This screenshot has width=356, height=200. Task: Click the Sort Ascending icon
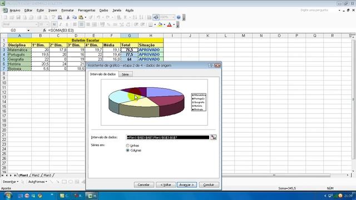tap(135, 17)
